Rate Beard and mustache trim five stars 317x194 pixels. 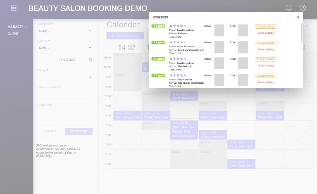[185, 42]
